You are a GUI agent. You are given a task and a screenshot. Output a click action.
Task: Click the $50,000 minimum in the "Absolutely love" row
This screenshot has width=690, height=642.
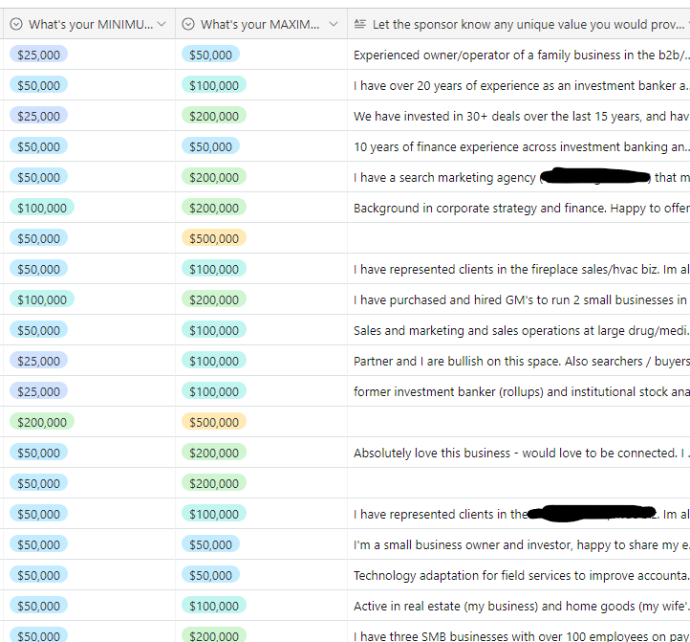[x=39, y=453]
